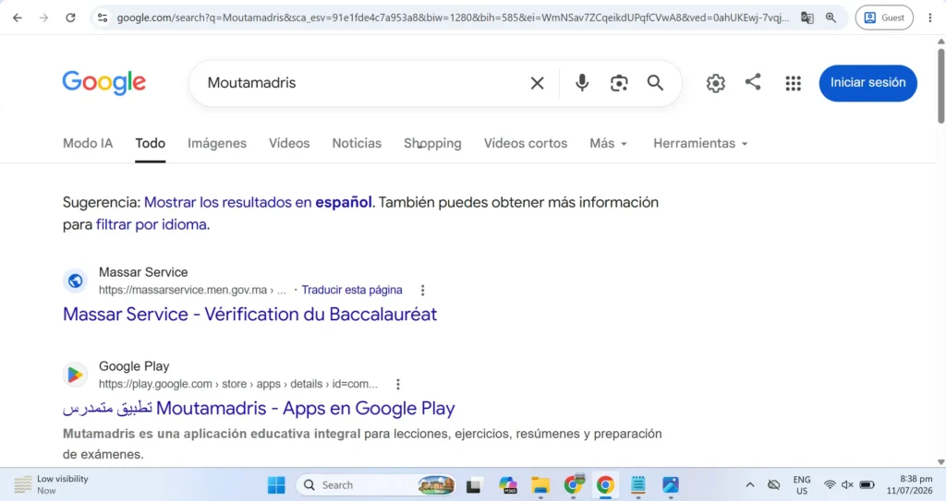This screenshot has width=946, height=501.
Task: Open Massar Service - Vérification du Baccalauréat
Action: coord(249,314)
